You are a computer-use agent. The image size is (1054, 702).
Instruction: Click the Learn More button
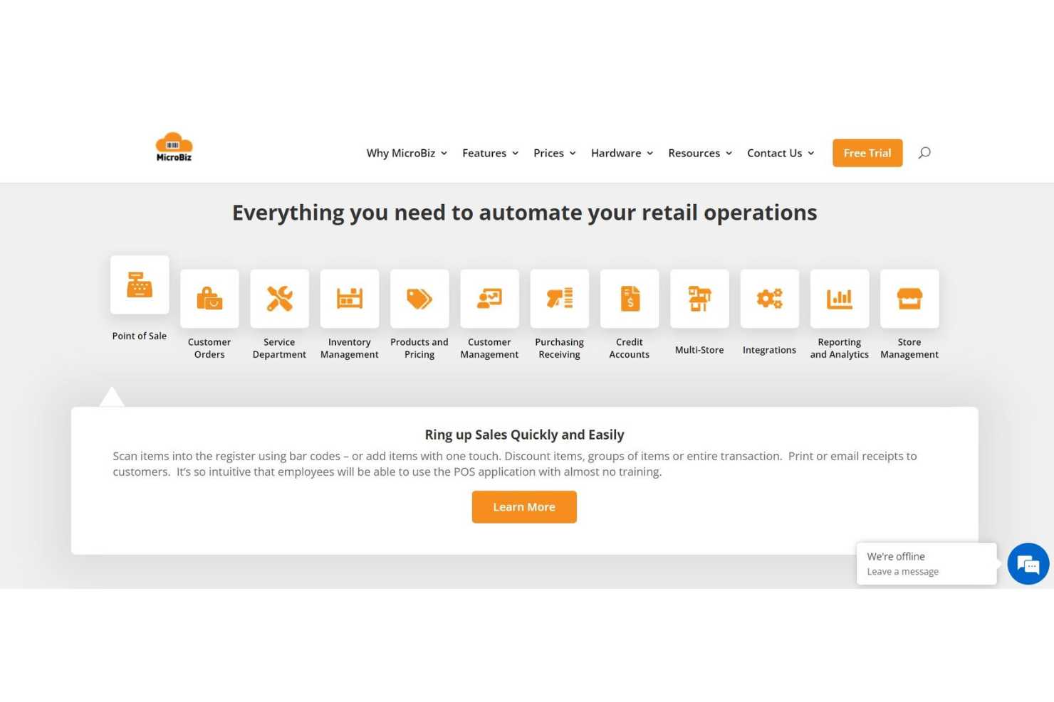[x=524, y=507]
